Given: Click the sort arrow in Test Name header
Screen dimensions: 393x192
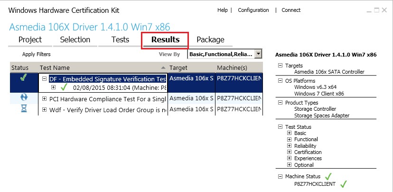Looking at the screenshot, I should [x=163, y=68].
